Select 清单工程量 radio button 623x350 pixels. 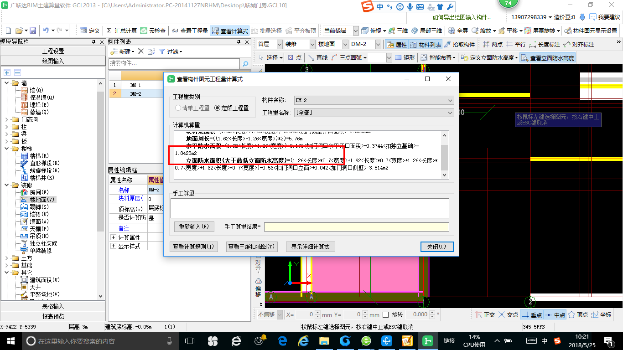coord(192,108)
